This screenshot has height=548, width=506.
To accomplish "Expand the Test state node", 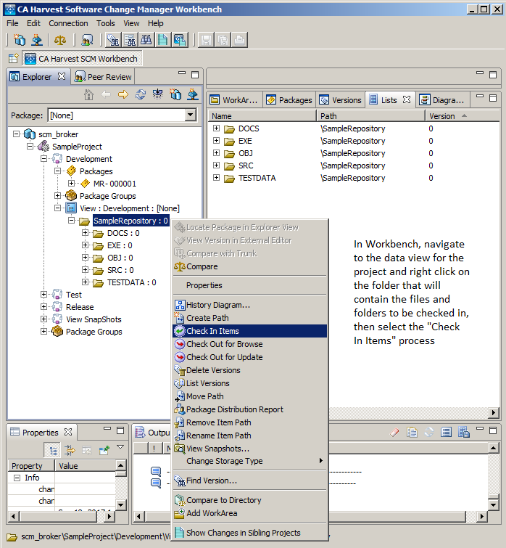I will [45, 295].
